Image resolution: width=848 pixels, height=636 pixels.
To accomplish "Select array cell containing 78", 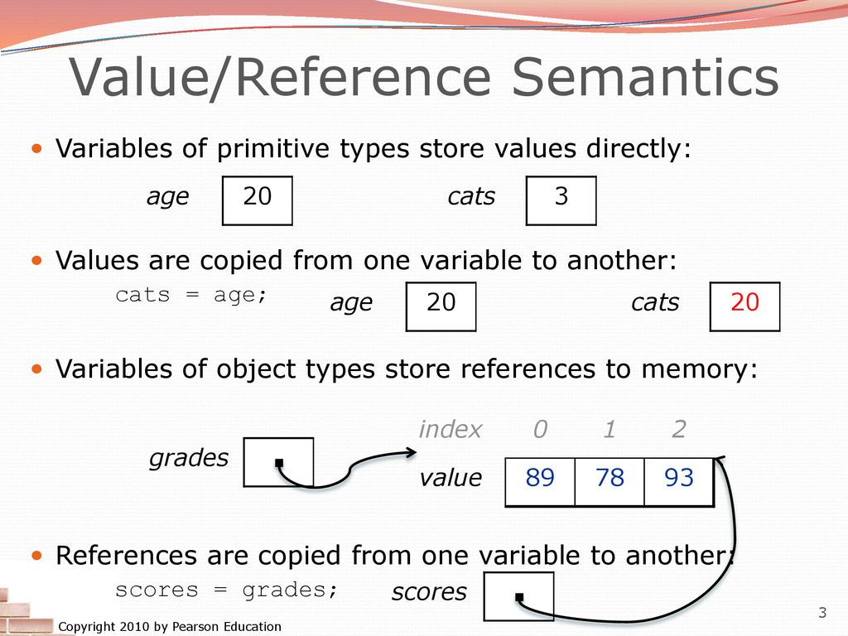I will (609, 483).
